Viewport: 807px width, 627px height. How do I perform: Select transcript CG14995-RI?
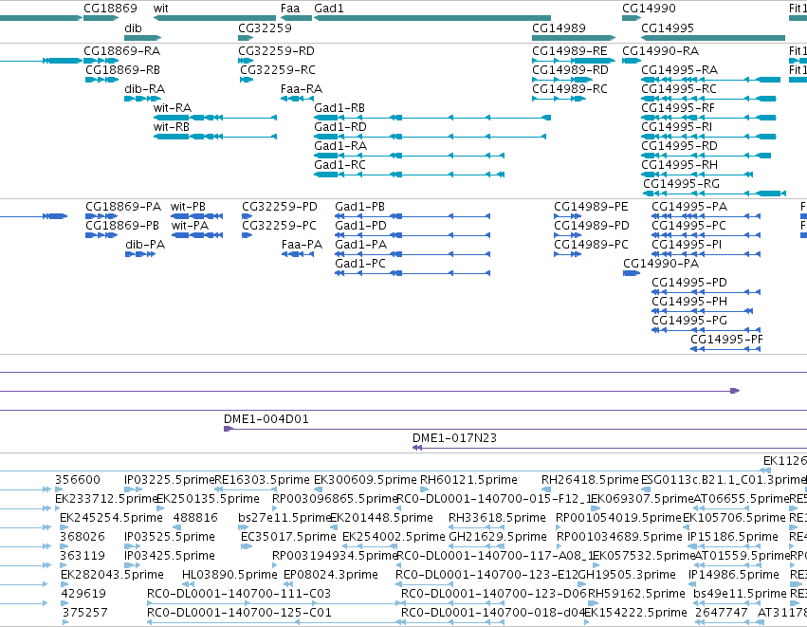pos(708,137)
